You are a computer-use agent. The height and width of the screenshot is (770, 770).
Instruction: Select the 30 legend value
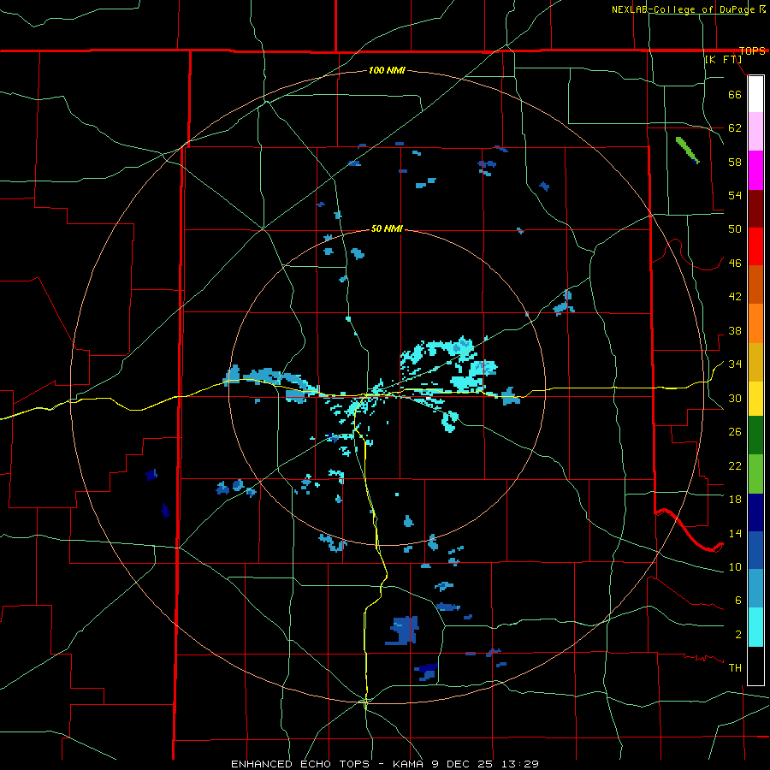(x=735, y=398)
